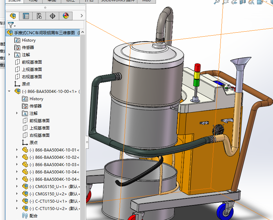Open the DisplayManager color wheel tab
The height and width of the screenshot is (220, 273).
pyautogui.click(x=66, y=16)
